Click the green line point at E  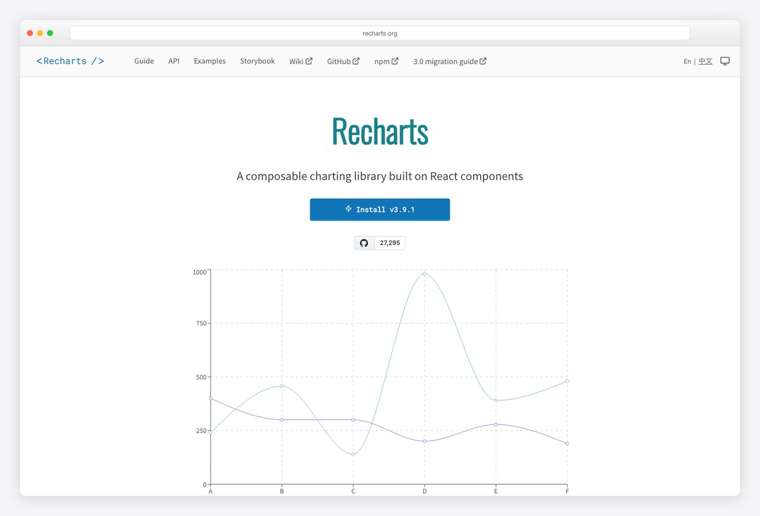click(x=496, y=400)
